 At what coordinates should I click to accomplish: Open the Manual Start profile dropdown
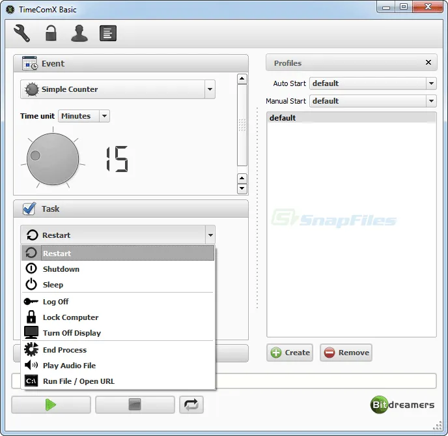pyautogui.click(x=373, y=101)
